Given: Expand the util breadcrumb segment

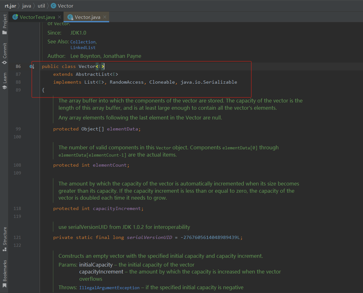Looking at the screenshot, I should click(x=41, y=6).
